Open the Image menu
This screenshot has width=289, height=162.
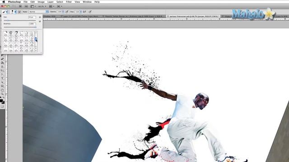[x=41, y=2]
